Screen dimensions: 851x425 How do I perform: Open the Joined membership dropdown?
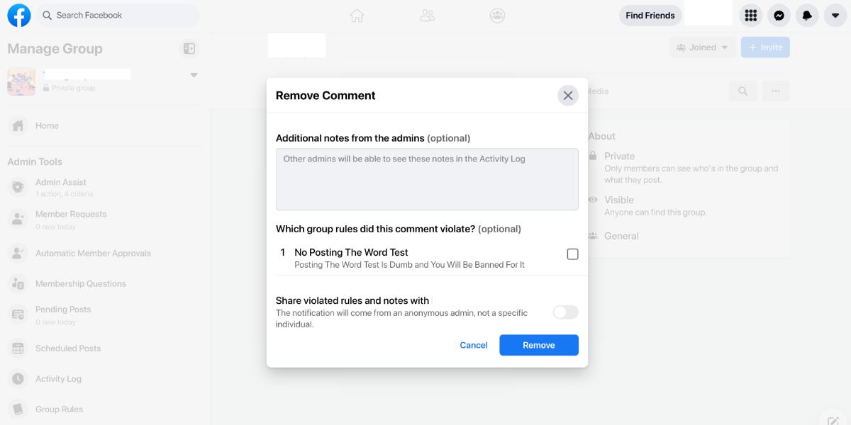(x=702, y=47)
